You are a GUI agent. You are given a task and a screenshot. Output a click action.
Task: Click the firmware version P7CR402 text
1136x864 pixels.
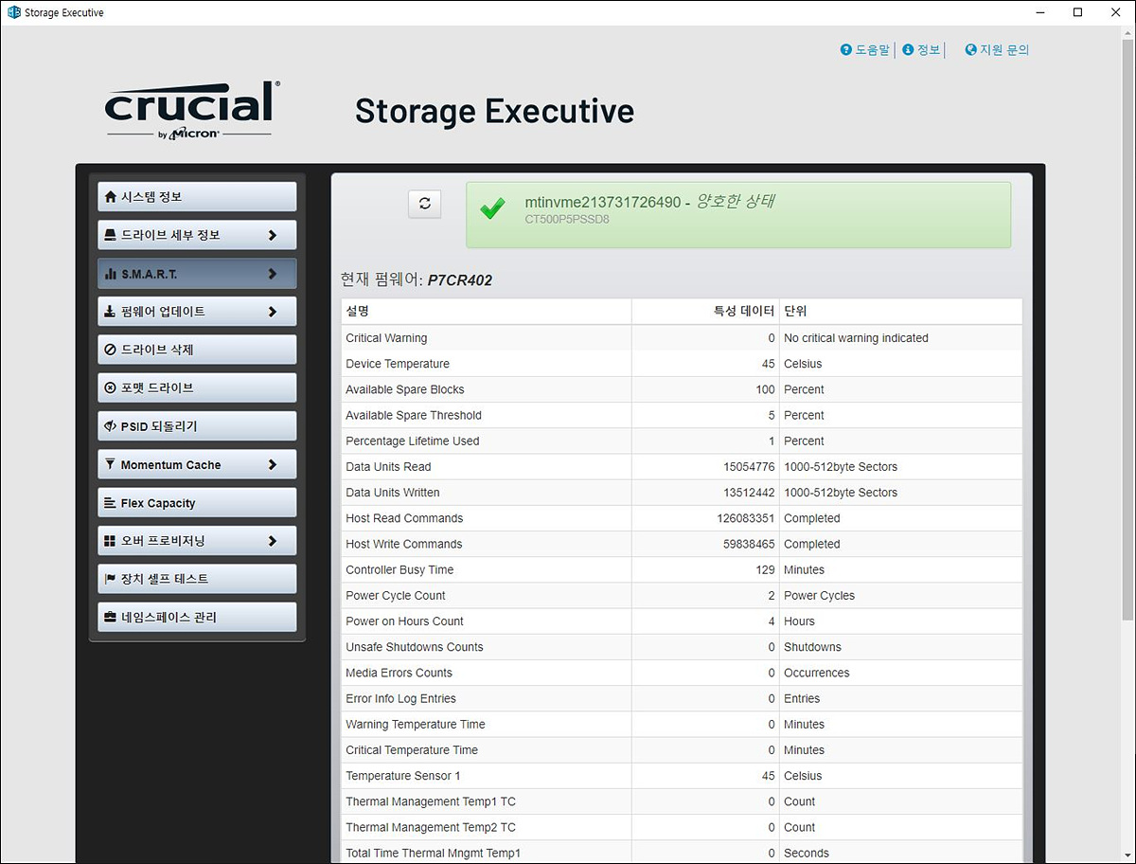click(x=460, y=280)
